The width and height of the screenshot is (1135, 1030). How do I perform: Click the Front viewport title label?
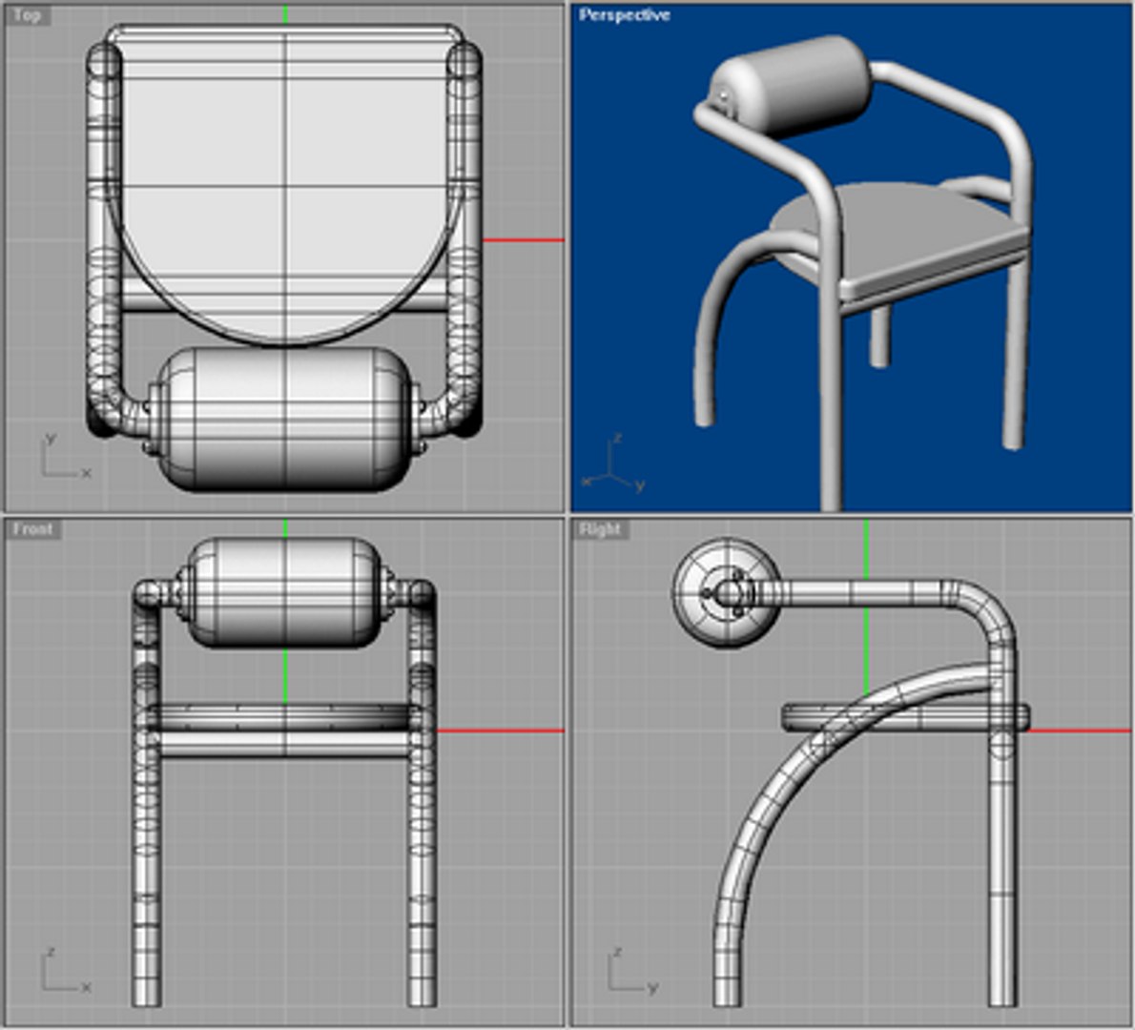coord(33,529)
